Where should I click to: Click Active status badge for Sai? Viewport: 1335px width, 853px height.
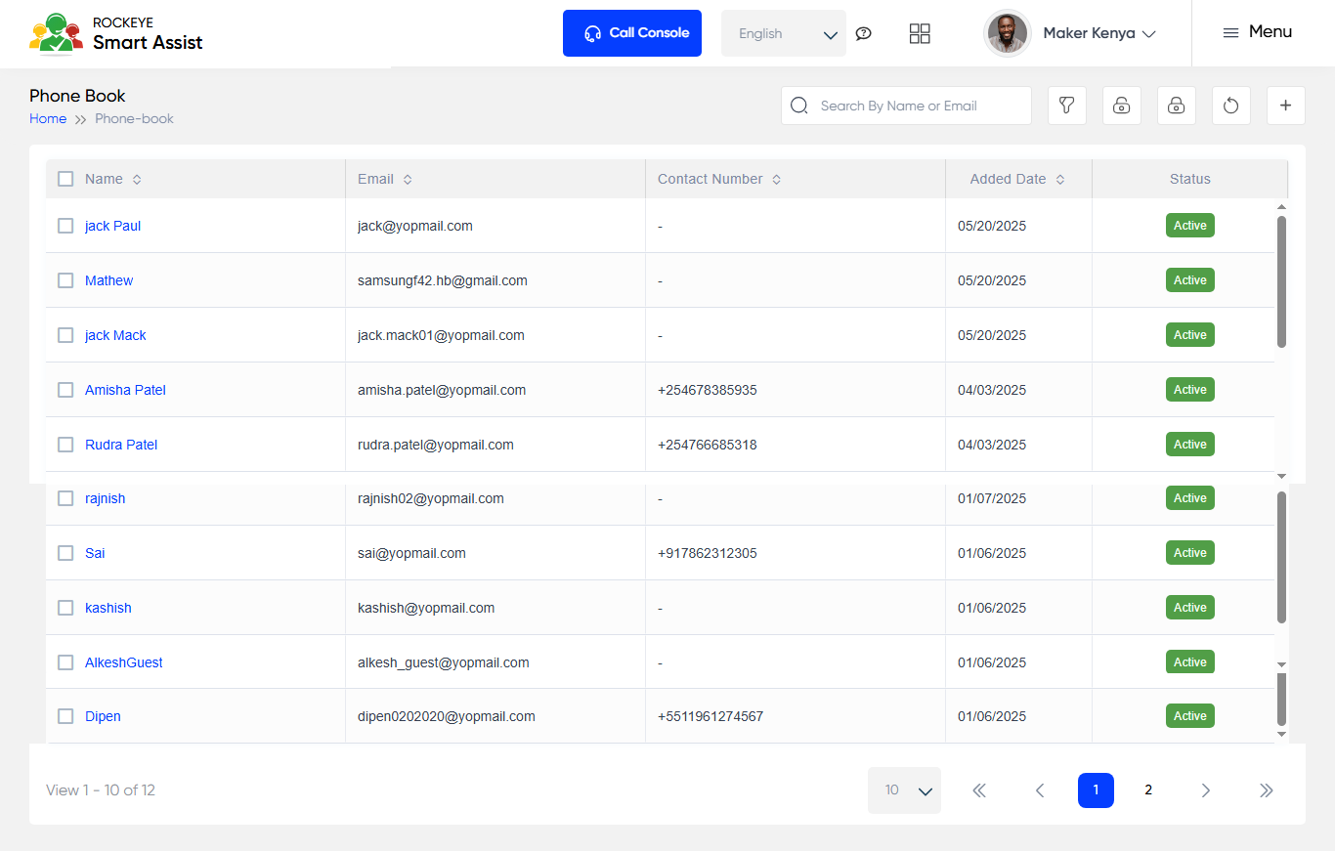pyautogui.click(x=1190, y=553)
